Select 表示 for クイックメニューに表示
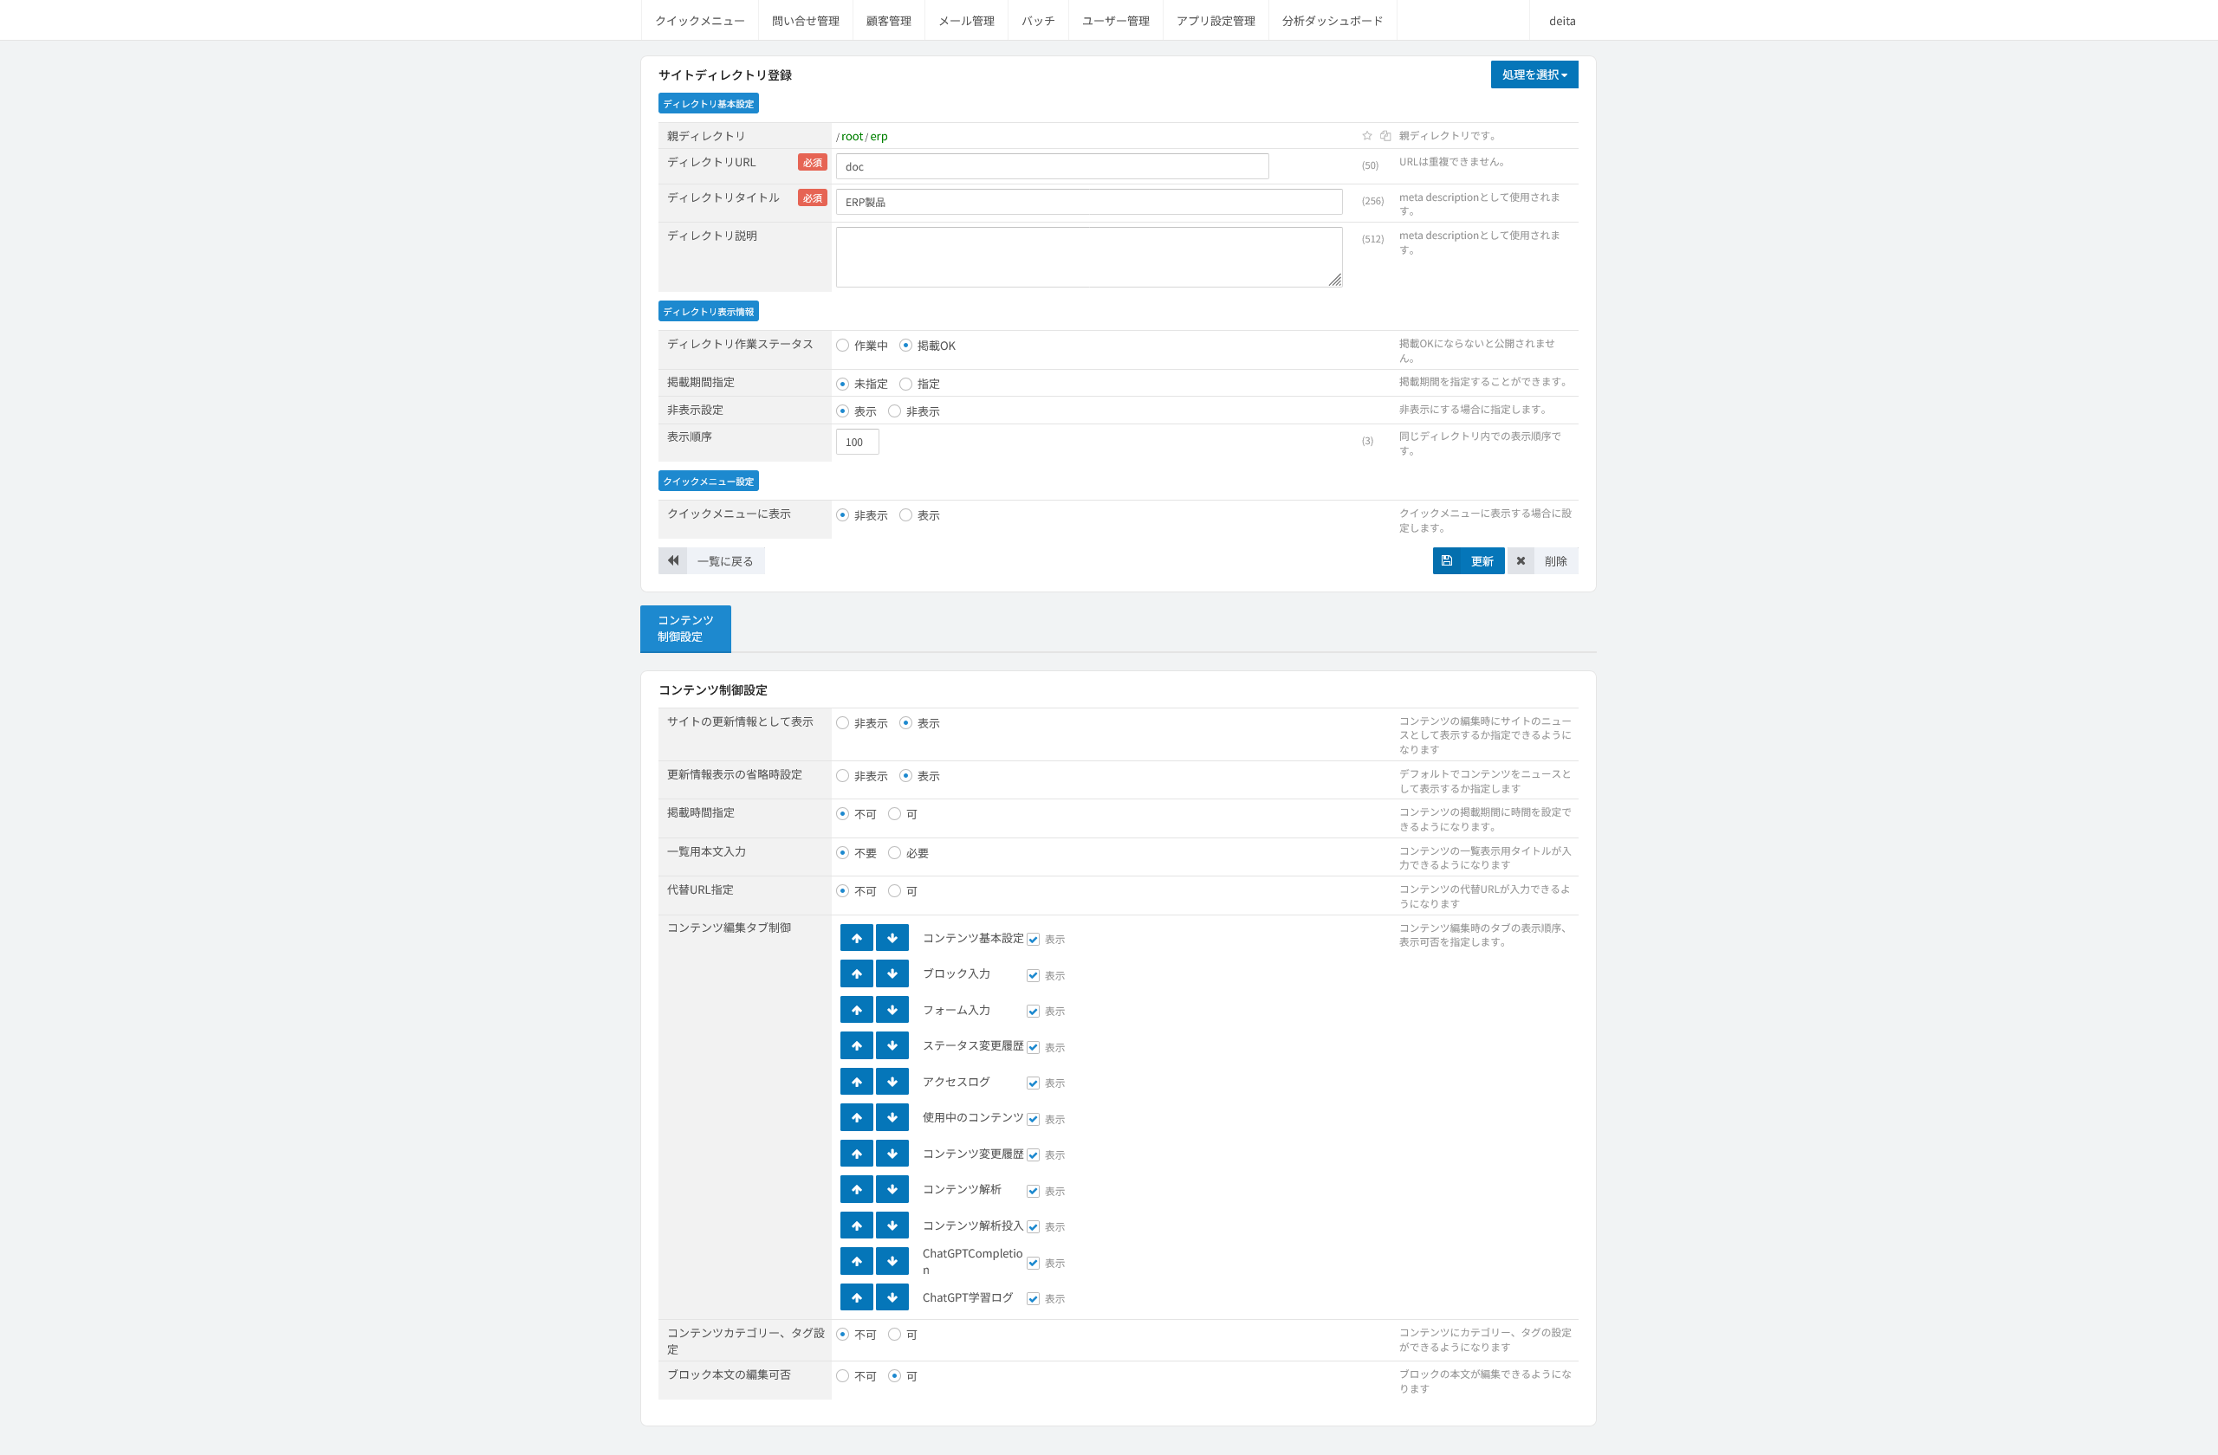Screen dimensions: 2218x1455 tap(905, 515)
